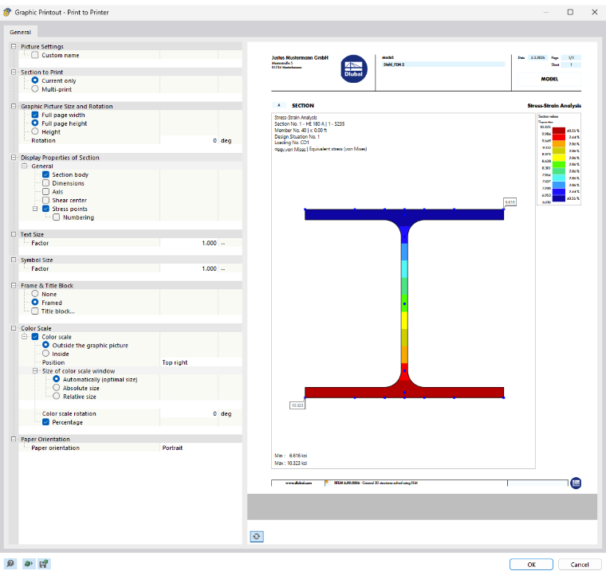
Task: Select the Relative size option
Action: pos(57,396)
